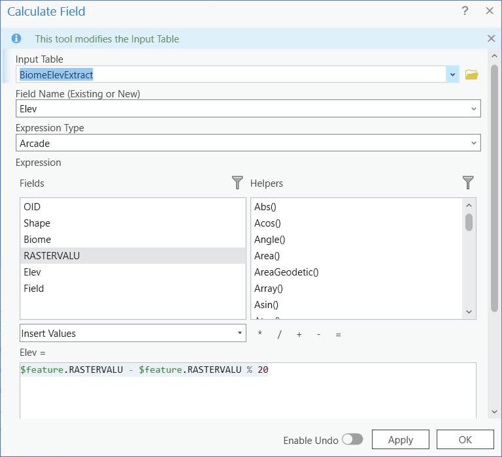This screenshot has height=457, width=502.
Task: Insert the minus operator
Action: pos(318,334)
